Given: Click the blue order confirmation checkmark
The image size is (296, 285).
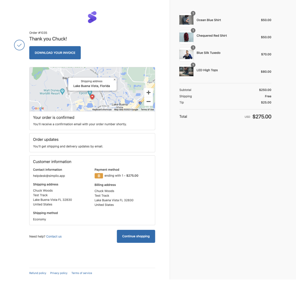Looking at the screenshot, I should point(19,45).
